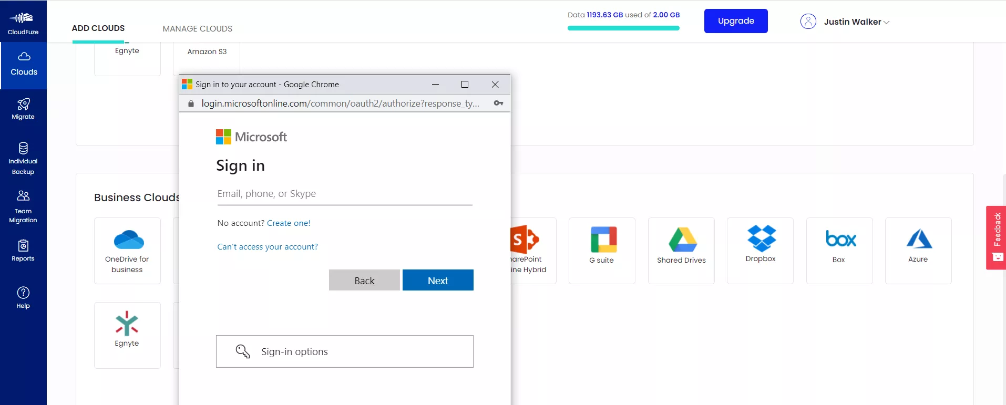
Task: Focus the Email, phone, or Skype field
Action: (x=345, y=194)
